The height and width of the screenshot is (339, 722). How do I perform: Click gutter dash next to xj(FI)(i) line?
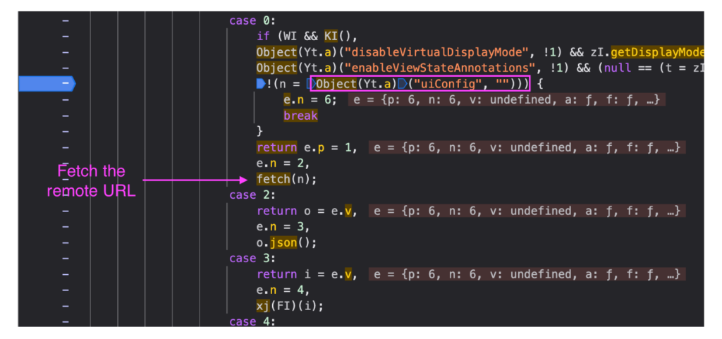pos(66,306)
